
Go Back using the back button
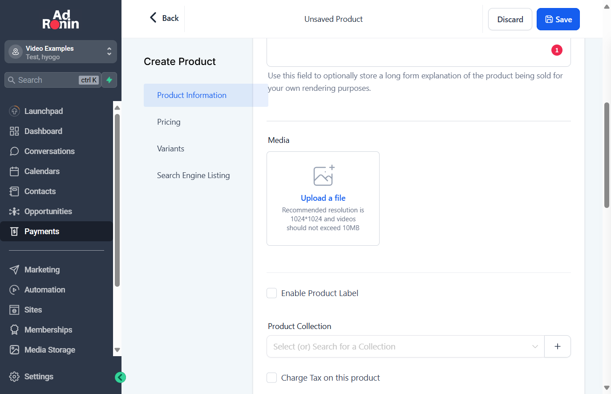click(x=164, y=18)
